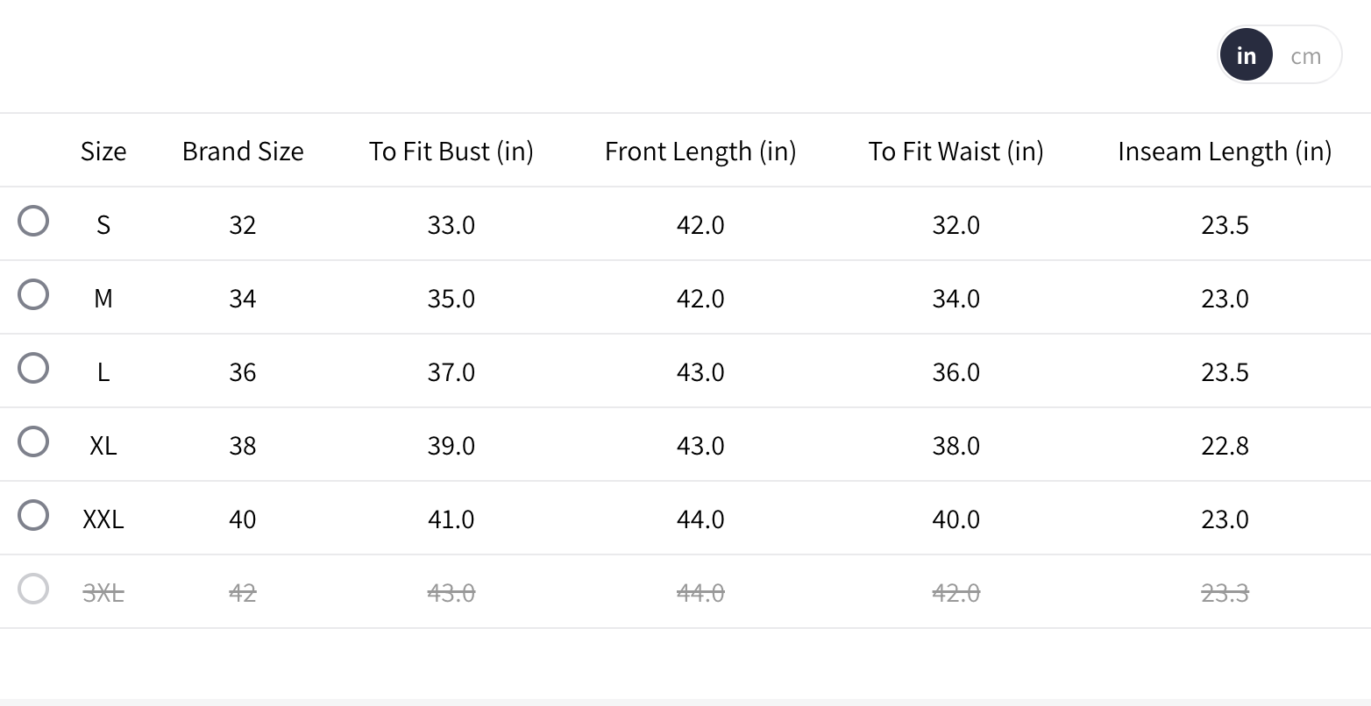Pick the size L radio option
Screen dimensions: 1371x706
[33, 368]
